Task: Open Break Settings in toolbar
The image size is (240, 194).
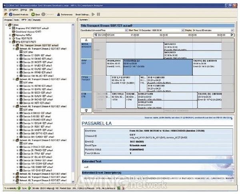Action: point(83,14)
